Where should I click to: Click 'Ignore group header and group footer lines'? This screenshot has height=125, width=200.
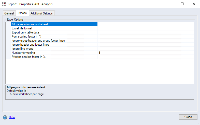coord(38,41)
